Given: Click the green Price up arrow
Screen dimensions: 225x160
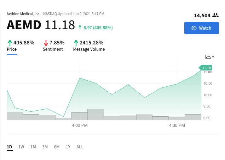Looking at the screenshot, I should pyautogui.click(x=10, y=43).
